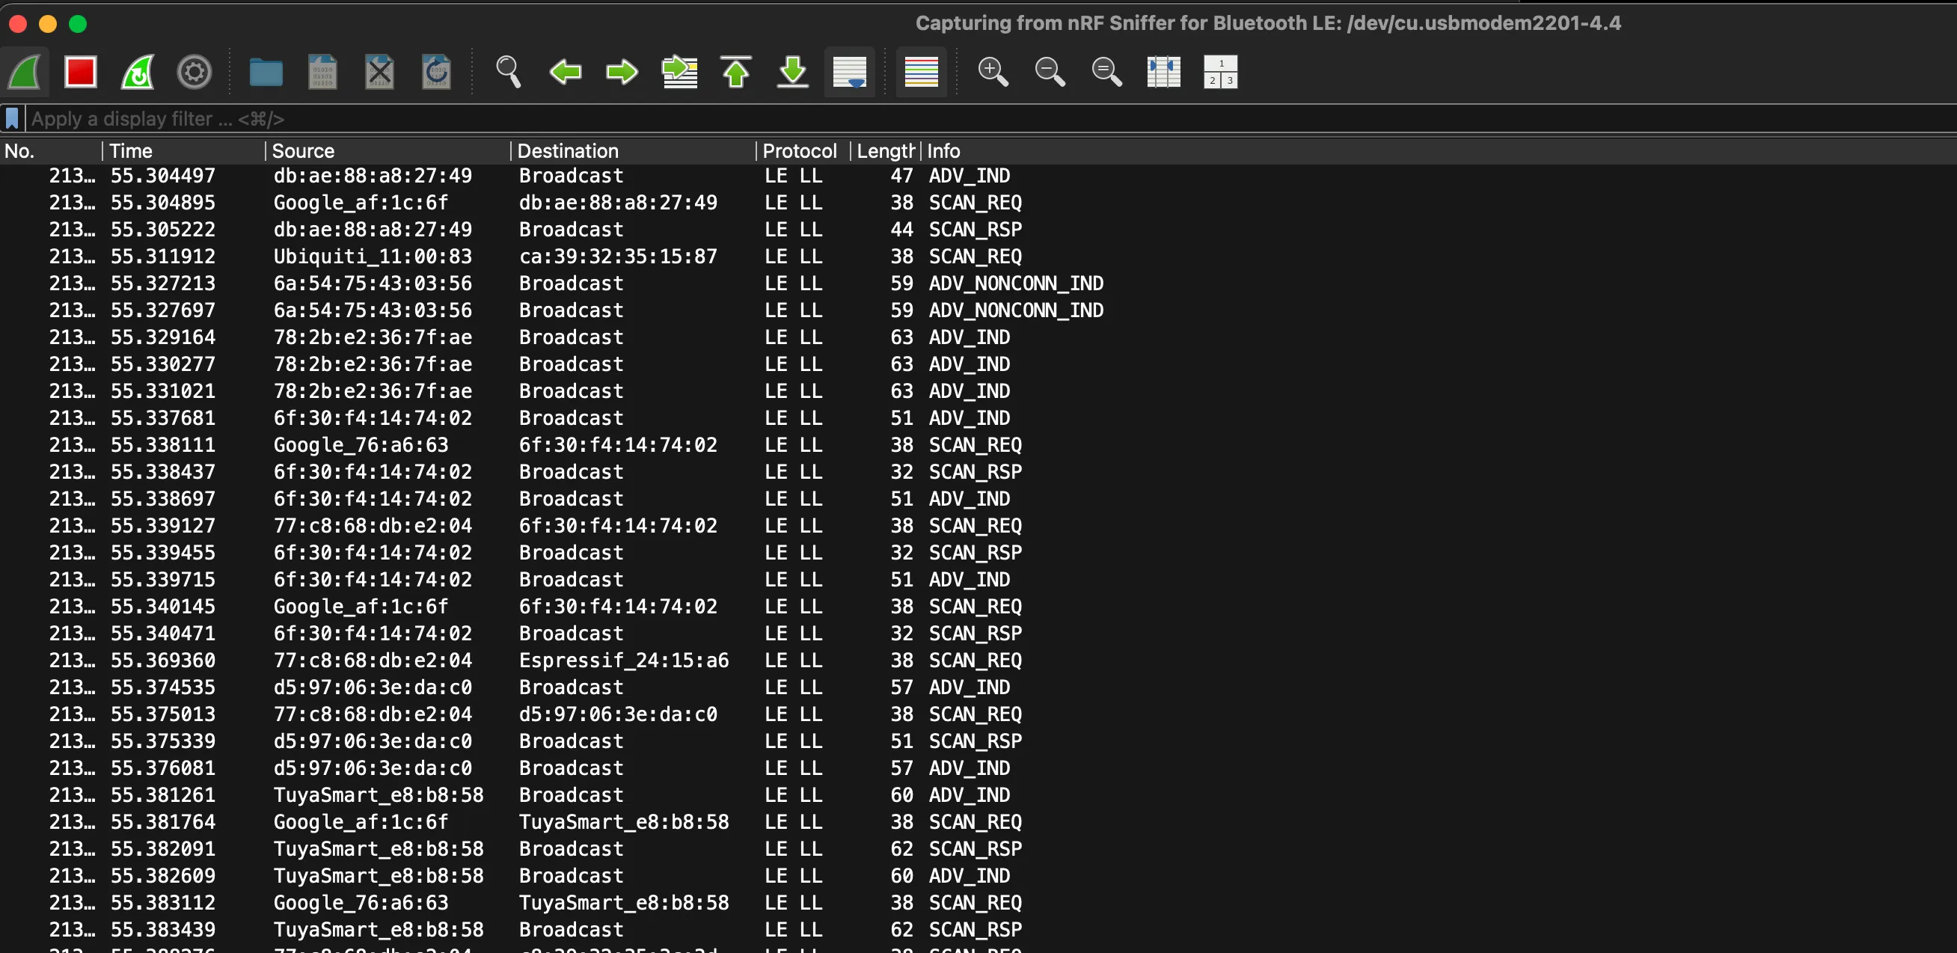Open a capture file
The width and height of the screenshot is (1957, 953).
pyautogui.click(x=266, y=73)
